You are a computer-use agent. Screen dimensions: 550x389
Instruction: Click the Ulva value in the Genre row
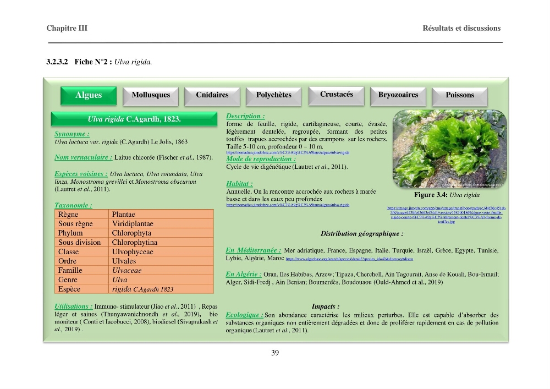(161, 280)
